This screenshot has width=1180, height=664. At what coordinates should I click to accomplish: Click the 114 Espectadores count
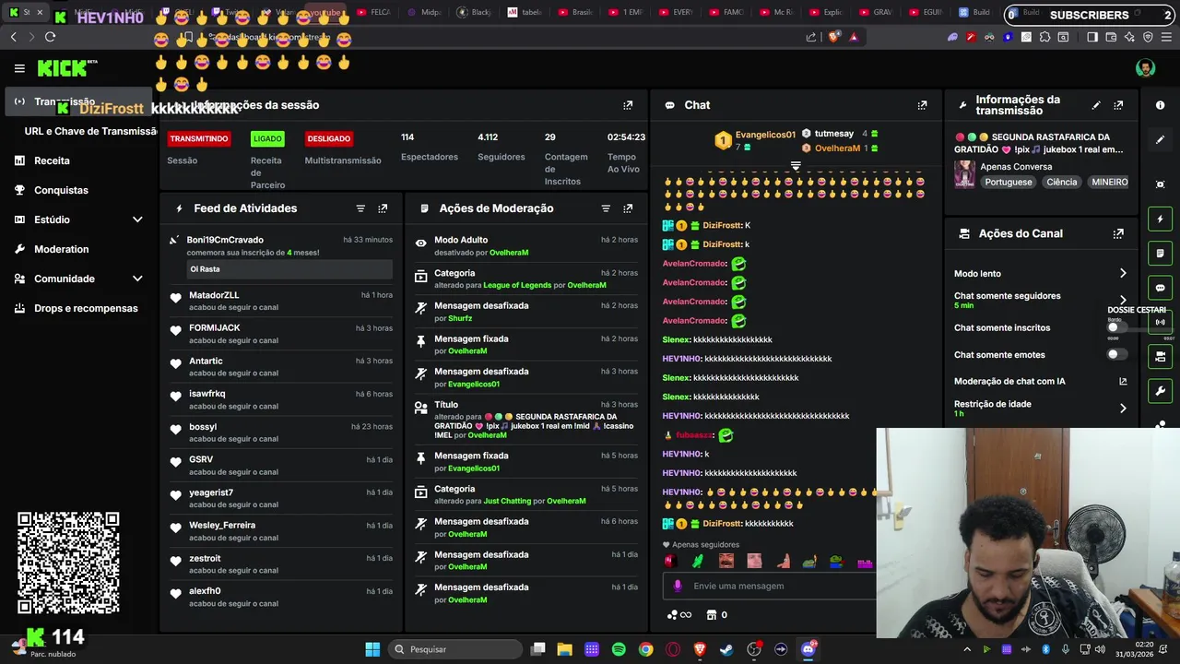407,137
